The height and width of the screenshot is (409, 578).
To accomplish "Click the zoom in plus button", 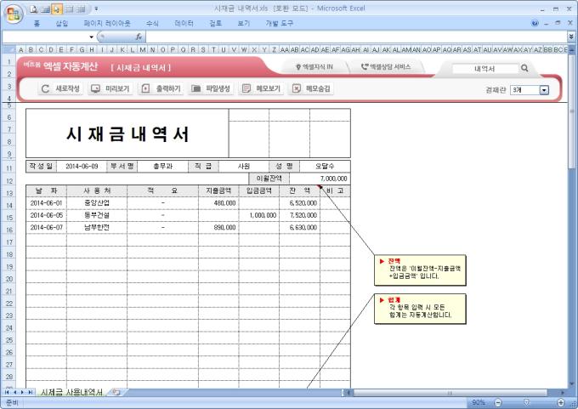I will tap(561, 402).
